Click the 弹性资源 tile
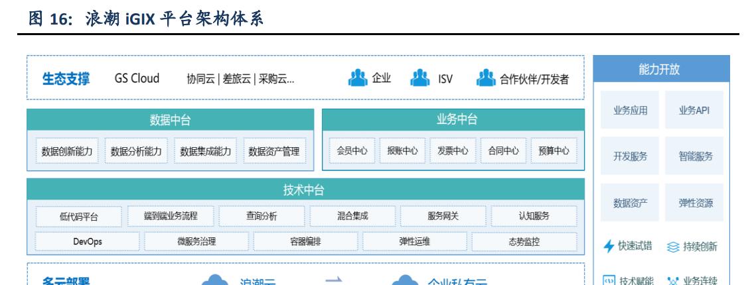Screen dimensions: 756x285 tap(694, 203)
